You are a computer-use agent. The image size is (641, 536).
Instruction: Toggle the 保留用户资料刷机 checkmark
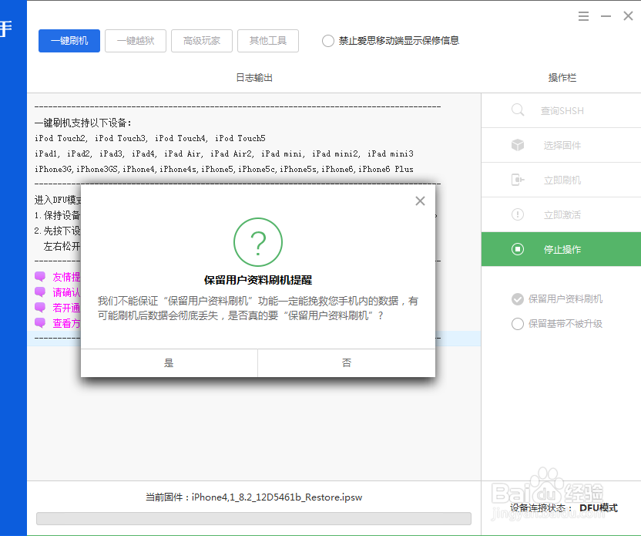(518, 299)
